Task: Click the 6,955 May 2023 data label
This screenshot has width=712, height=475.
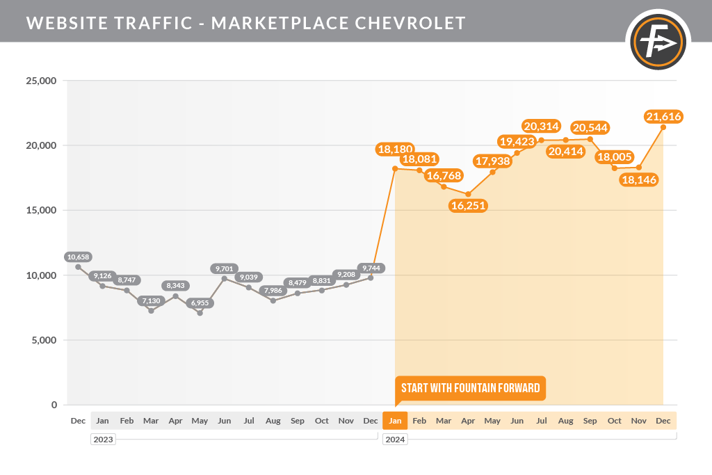Action: pyautogui.click(x=200, y=303)
